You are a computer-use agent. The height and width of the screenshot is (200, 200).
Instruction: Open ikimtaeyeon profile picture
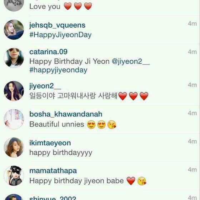point(14,147)
